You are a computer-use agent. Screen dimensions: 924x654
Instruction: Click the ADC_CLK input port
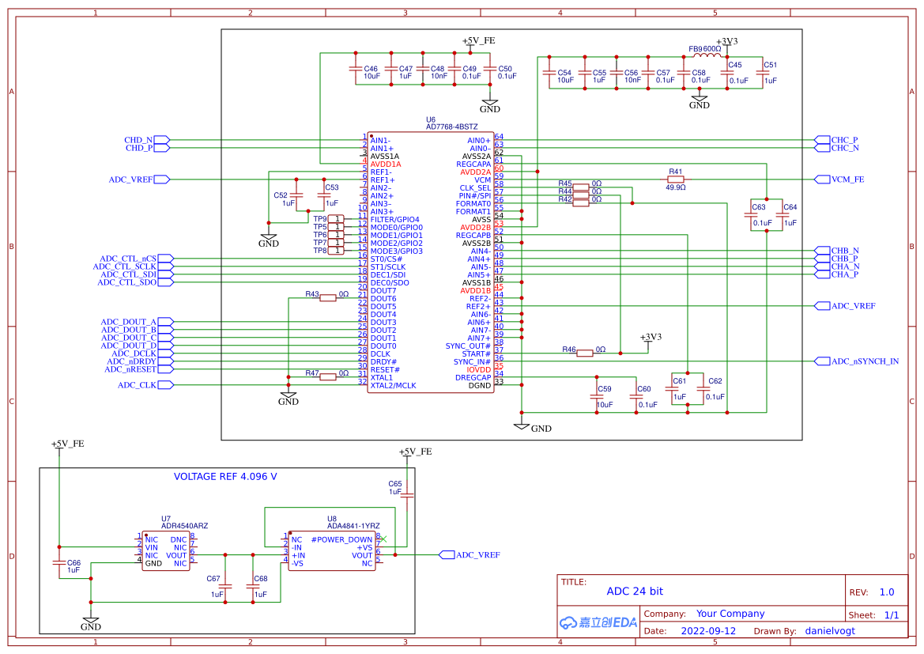(x=164, y=385)
